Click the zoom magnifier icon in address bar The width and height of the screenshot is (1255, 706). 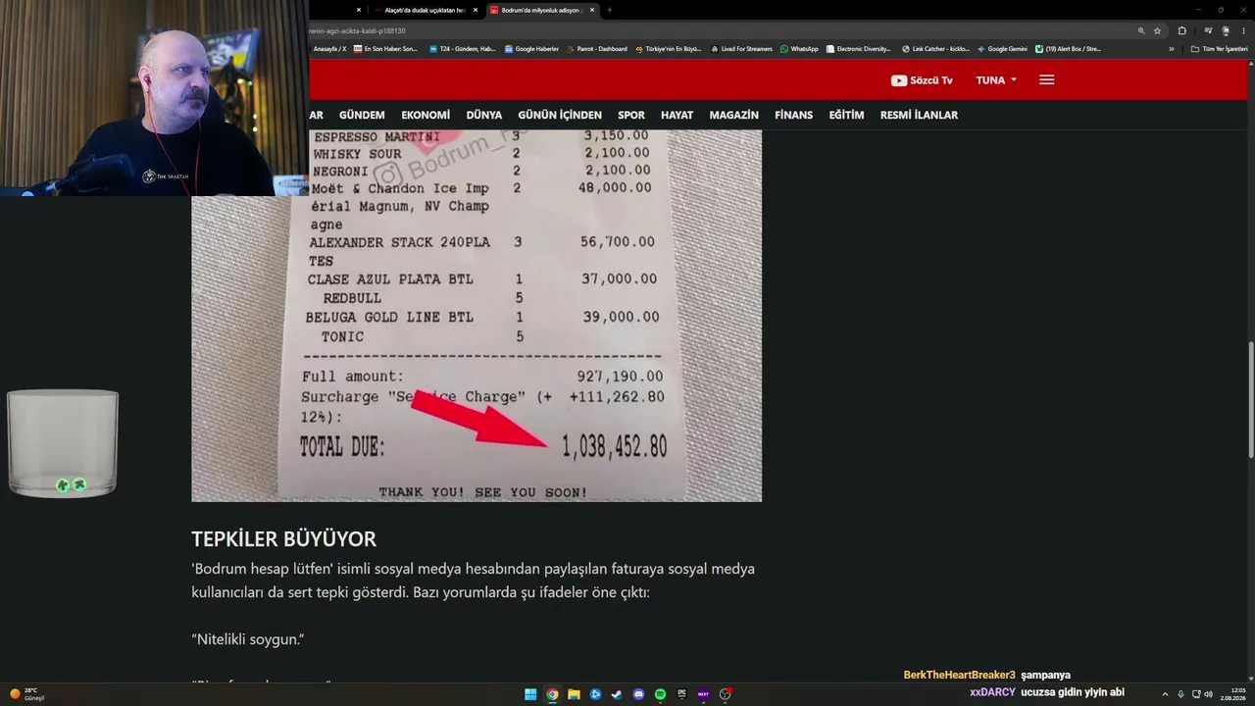[1141, 30]
